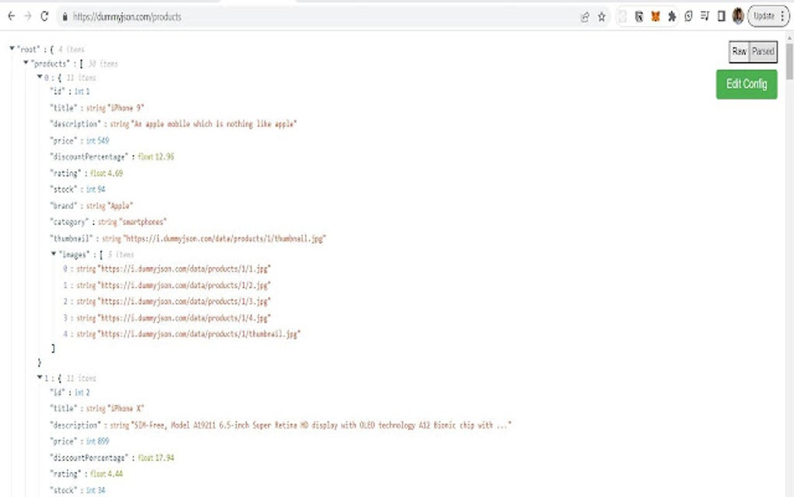This screenshot has width=794, height=497.
Task: Click the "id" int 2 row
Action: (69, 393)
